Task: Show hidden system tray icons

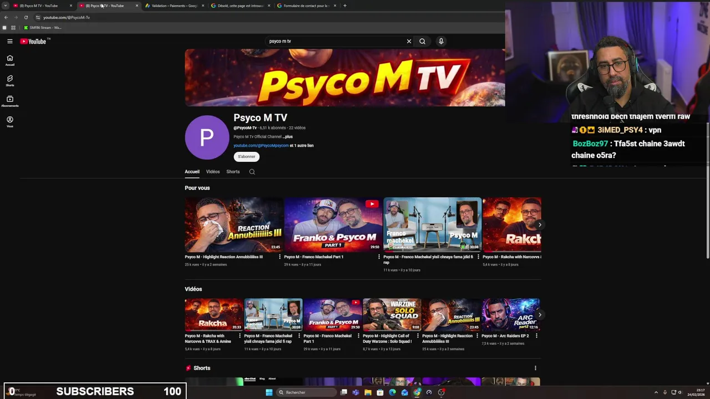Action: click(656, 392)
